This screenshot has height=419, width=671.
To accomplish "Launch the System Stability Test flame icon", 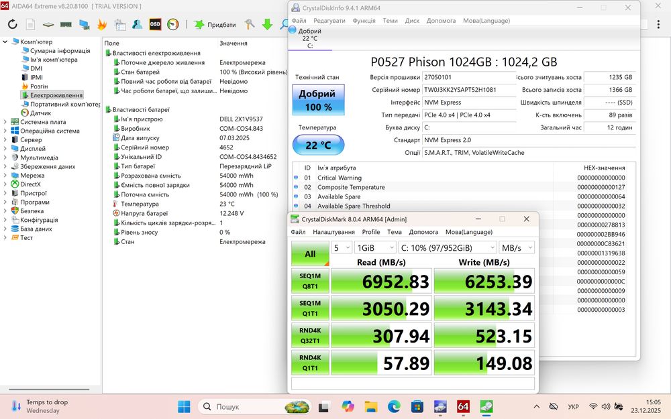I will point(102,24).
